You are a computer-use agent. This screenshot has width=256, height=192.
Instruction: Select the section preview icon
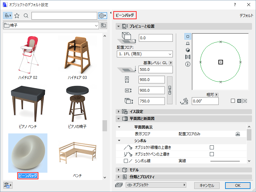(188, 57)
